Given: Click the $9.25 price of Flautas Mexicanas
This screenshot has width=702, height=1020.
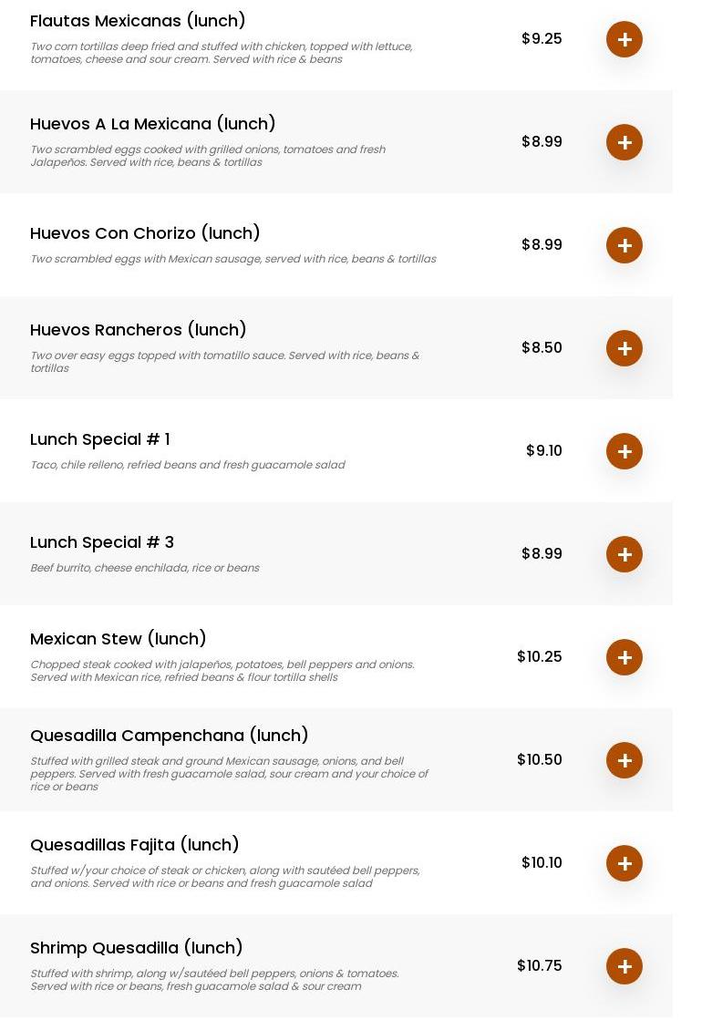Looking at the screenshot, I should point(542,39).
